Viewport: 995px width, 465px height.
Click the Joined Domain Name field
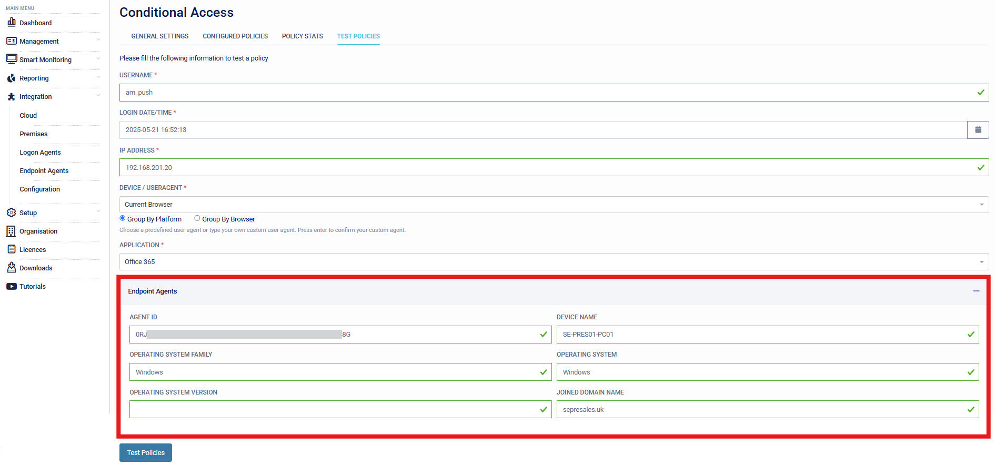point(761,409)
